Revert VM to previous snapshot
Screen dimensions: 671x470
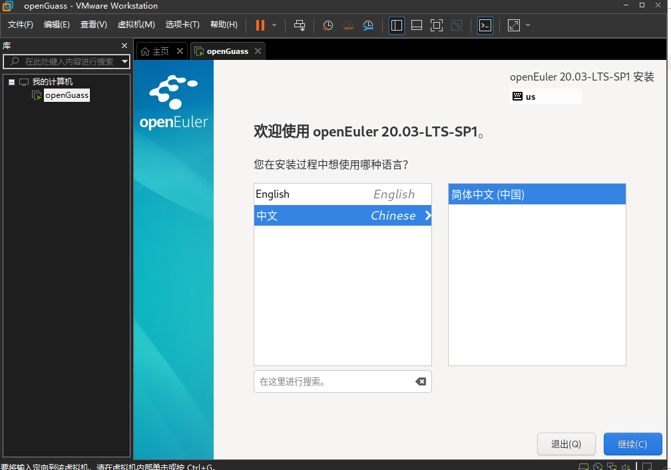pos(348,25)
